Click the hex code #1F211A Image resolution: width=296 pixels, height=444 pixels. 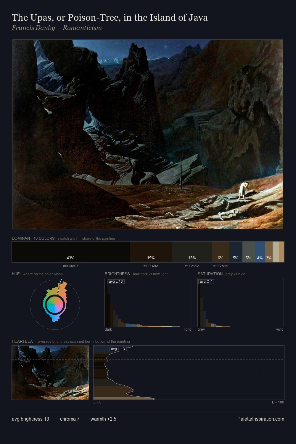192,266
